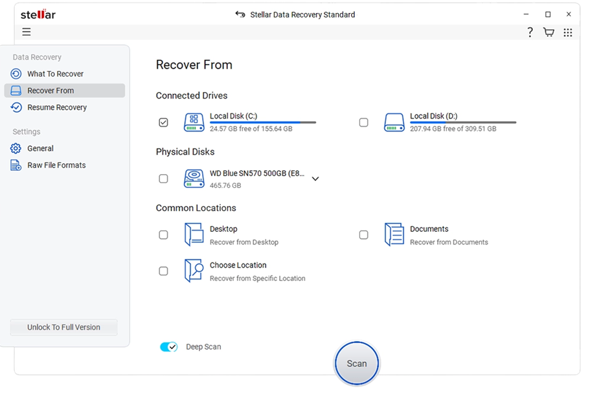Expand the WD Blue SN570 disk partitions chevron

(315, 179)
